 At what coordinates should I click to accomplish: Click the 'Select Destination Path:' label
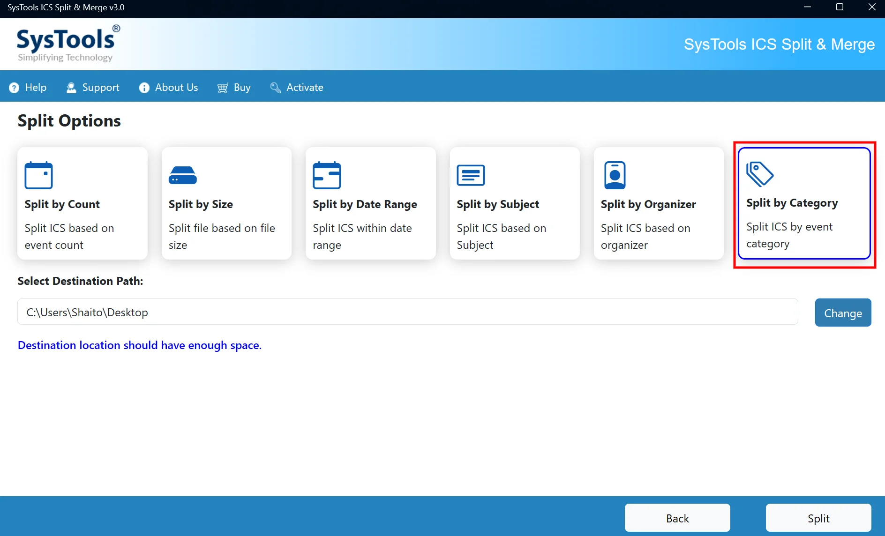(80, 281)
